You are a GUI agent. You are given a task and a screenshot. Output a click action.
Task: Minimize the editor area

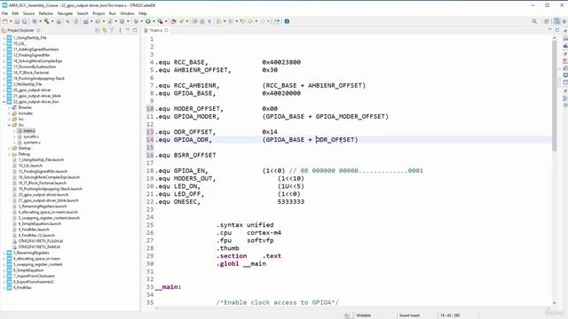point(549,30)
